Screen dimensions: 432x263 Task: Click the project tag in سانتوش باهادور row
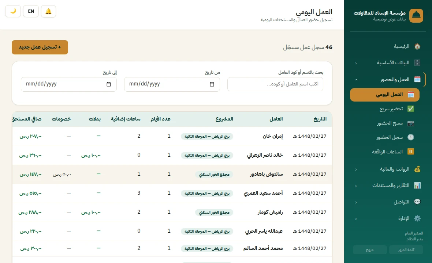(214, 175)
